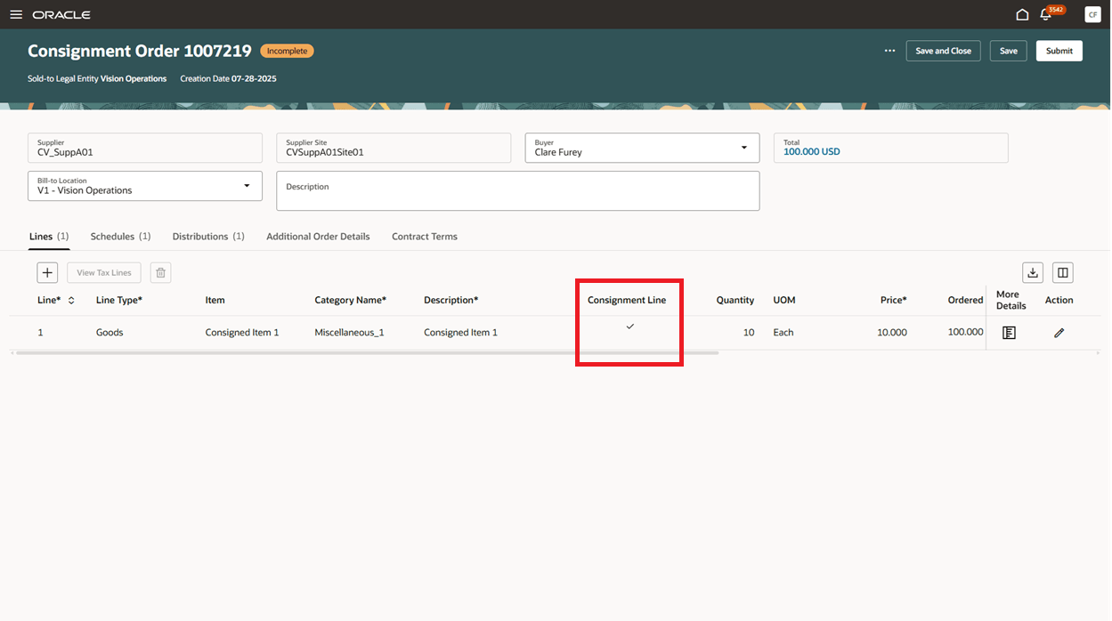Click the Line Type column header
1112x621 pixels.
pyautogui.click(x=119, y=301)
